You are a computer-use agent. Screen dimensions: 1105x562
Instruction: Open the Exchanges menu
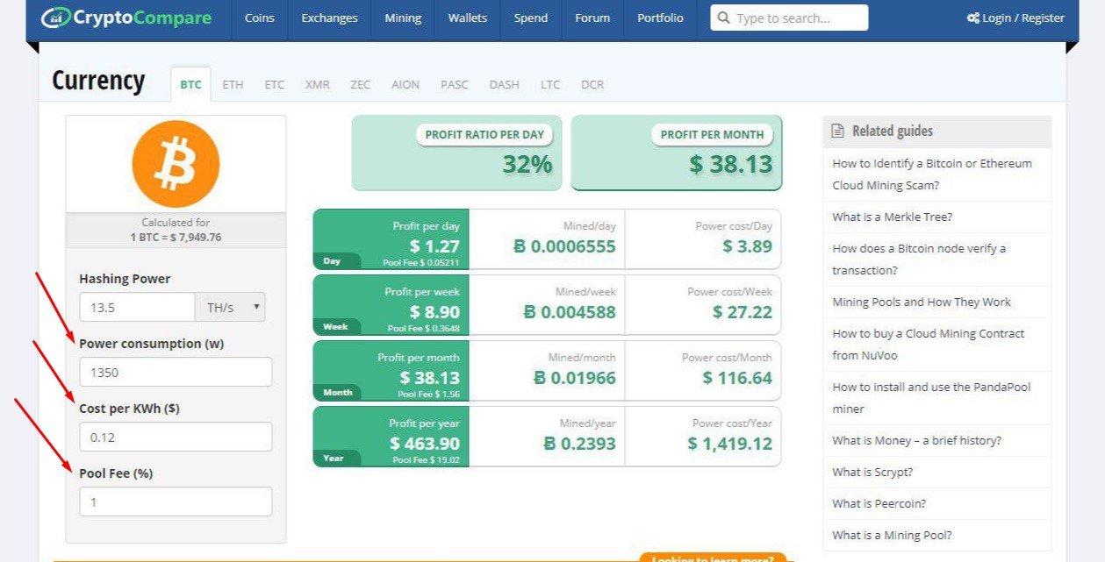pos(329,18)
